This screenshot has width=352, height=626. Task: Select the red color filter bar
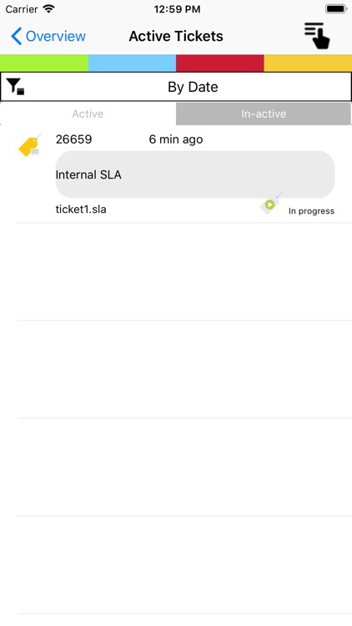(220, 63)
